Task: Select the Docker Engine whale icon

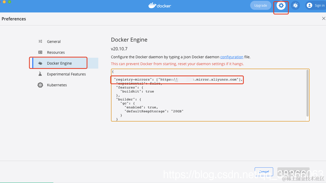Action: click(40, 63)
